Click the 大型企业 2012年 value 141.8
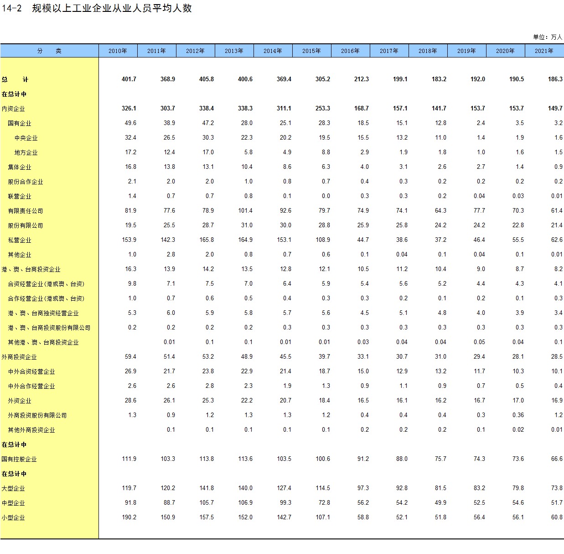 pyautogui.click(x=207, y=488)
